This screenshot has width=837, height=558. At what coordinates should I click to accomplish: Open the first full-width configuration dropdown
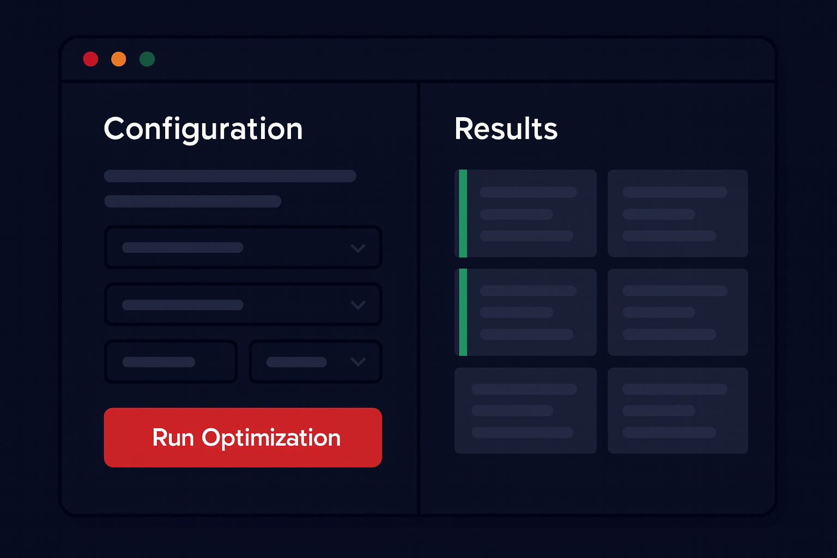tap(242, 247)
